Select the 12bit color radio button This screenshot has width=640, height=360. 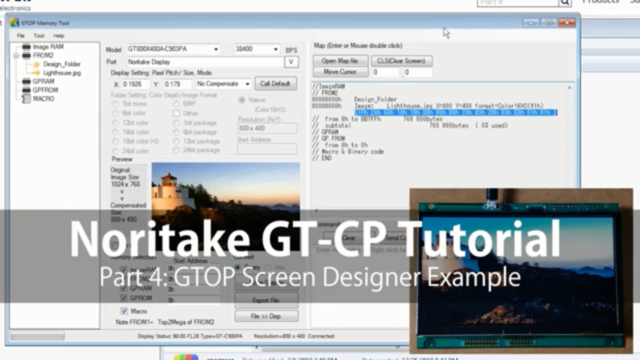[x=115, y=123]
